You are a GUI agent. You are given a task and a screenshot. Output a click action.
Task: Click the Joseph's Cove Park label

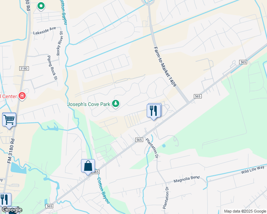[x=89, y=104]
